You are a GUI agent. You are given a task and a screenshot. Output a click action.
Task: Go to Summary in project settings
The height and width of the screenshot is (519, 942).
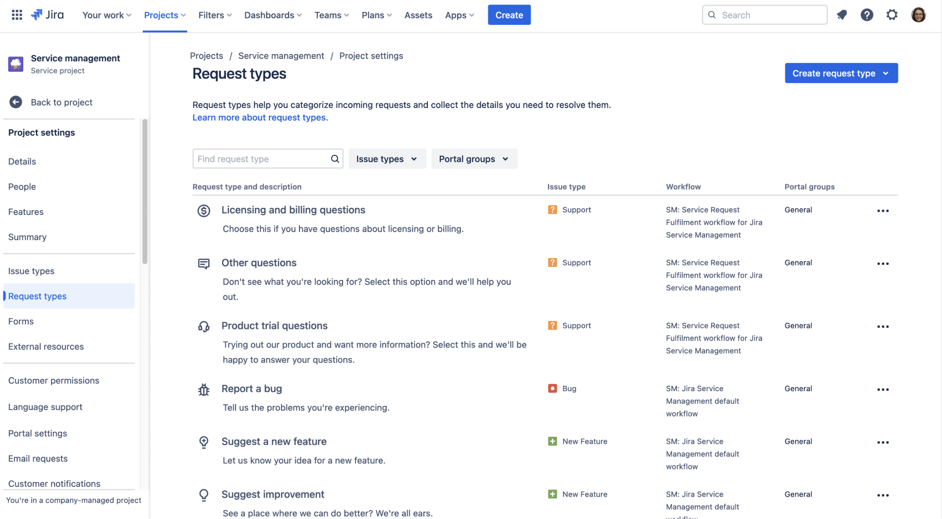[27, 237]
